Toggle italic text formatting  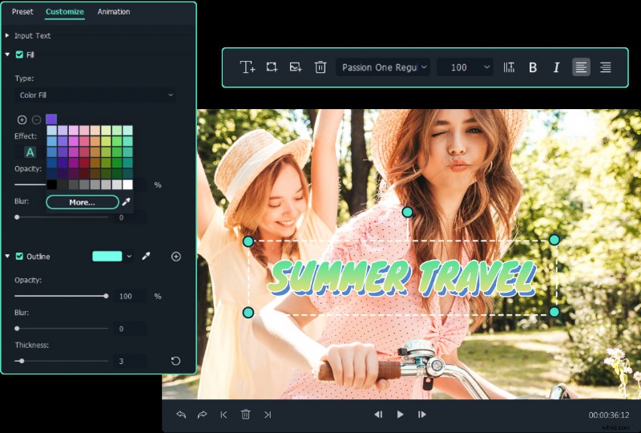coord(556,67)
